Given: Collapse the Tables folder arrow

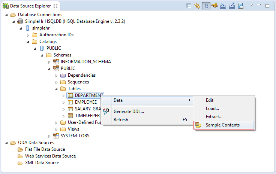Looking at the screenshot, I should [x=56, y=89].
